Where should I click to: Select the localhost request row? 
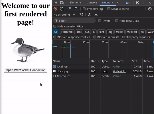click(x=103, y=67)
